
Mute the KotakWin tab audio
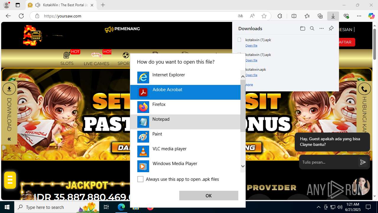(x=38, y=5)
